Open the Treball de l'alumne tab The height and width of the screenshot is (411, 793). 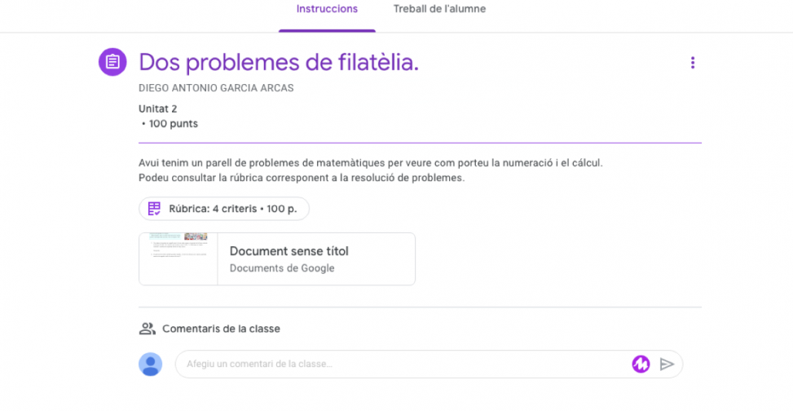(x=439, y=10)
